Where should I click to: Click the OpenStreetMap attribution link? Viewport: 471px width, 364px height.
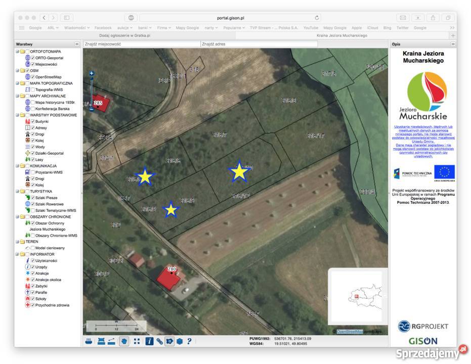[348, 332]
